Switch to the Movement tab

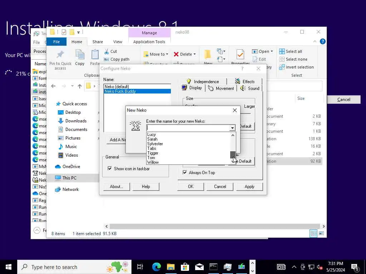(221, 88)
